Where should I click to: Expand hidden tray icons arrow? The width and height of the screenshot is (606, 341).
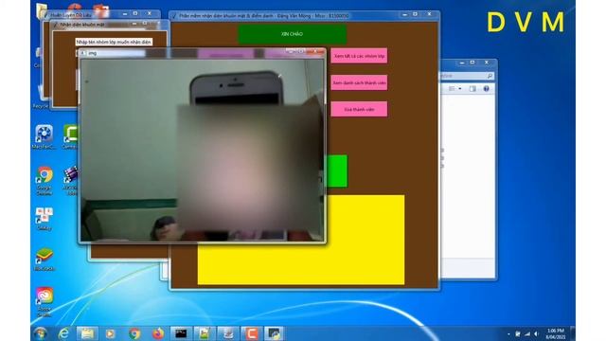pyautogui.click(x=508, y=333)
